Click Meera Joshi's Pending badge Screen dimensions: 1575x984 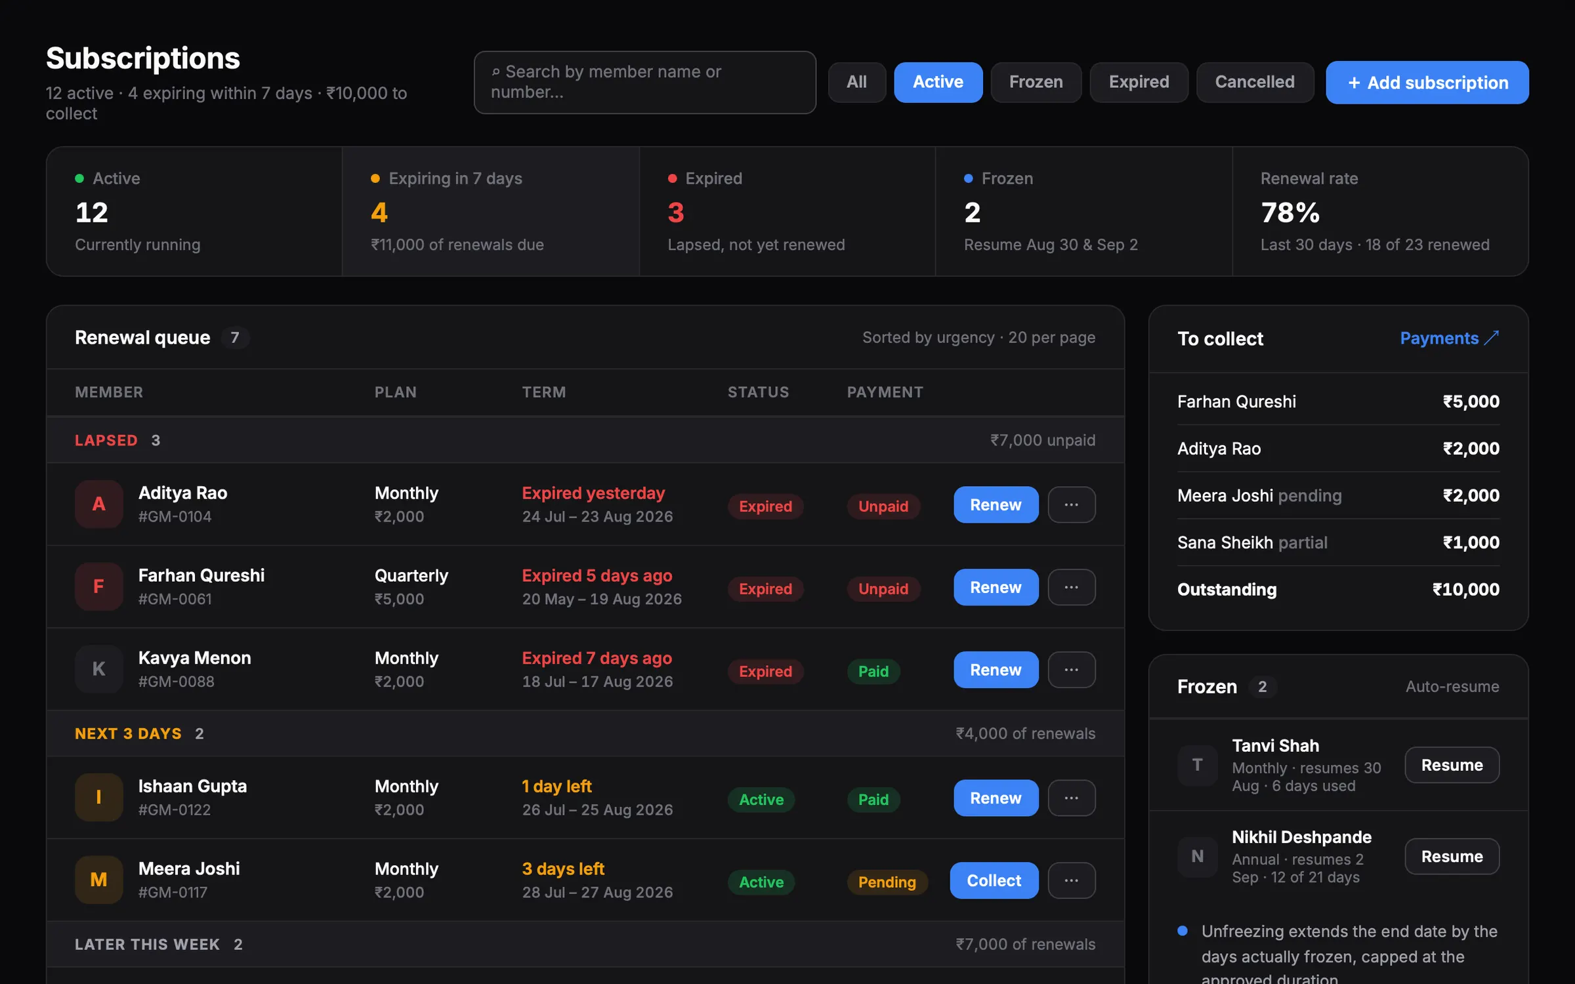point(887,882)
